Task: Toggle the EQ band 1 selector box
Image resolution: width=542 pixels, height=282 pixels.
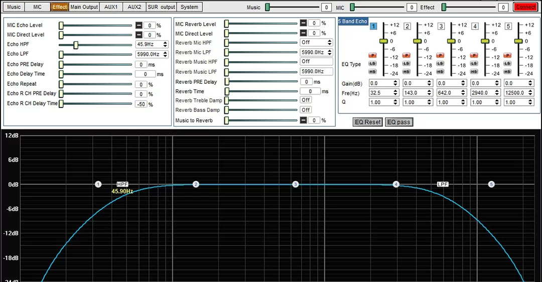Action: 373,26
